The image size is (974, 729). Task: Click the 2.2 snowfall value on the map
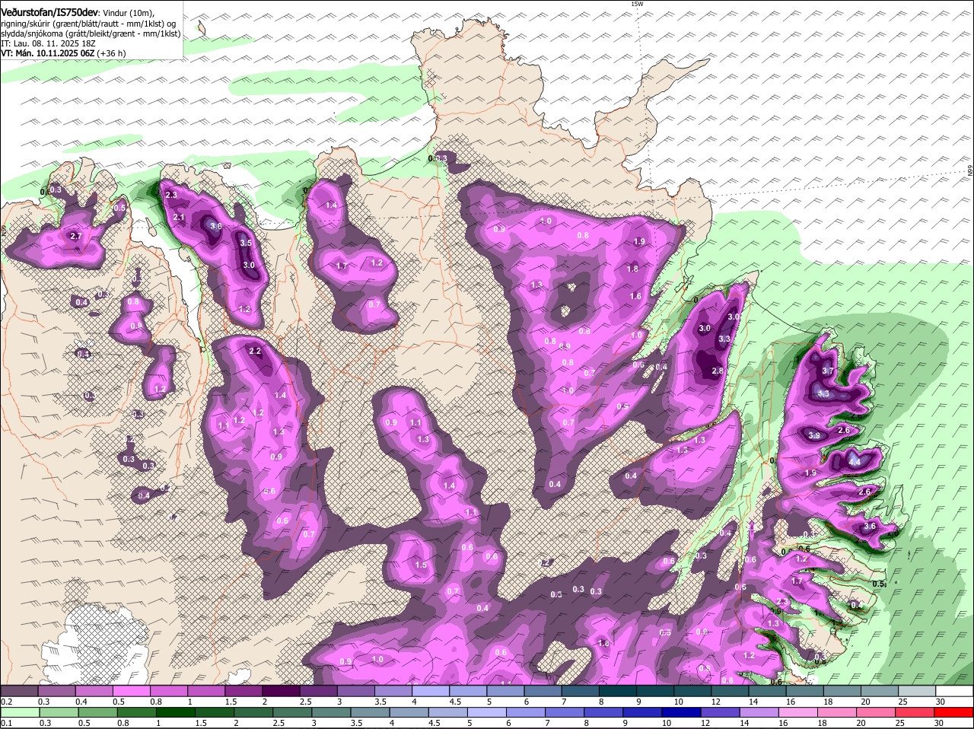tap(255, 351)
